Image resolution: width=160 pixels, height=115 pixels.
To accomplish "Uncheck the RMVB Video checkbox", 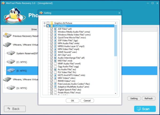I will pyautogui.click(x=52, y=81).
